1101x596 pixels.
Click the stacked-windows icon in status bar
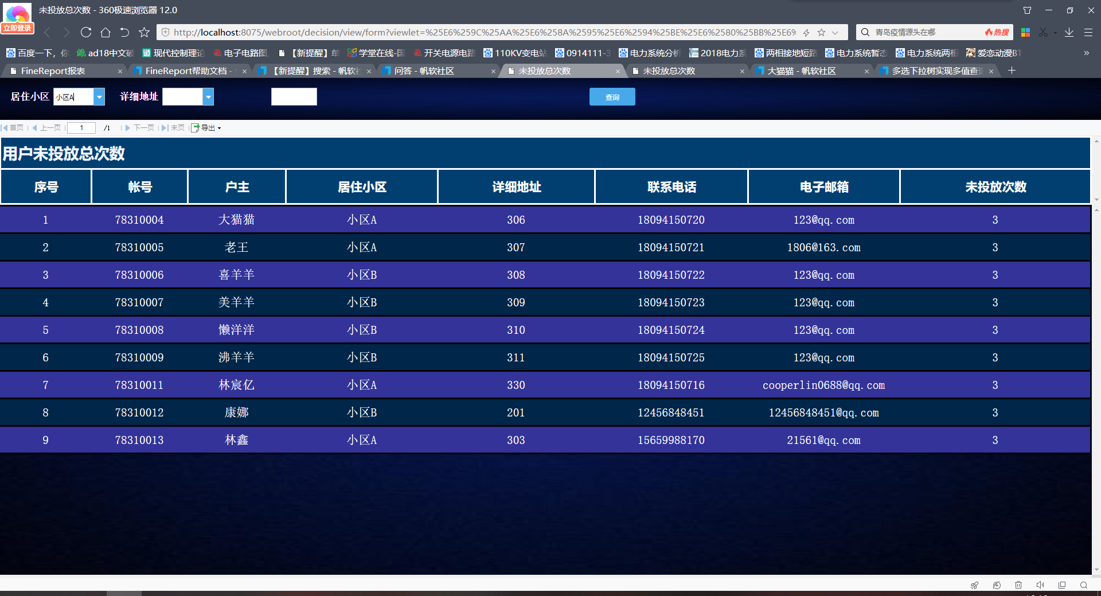coord(1062,585)
